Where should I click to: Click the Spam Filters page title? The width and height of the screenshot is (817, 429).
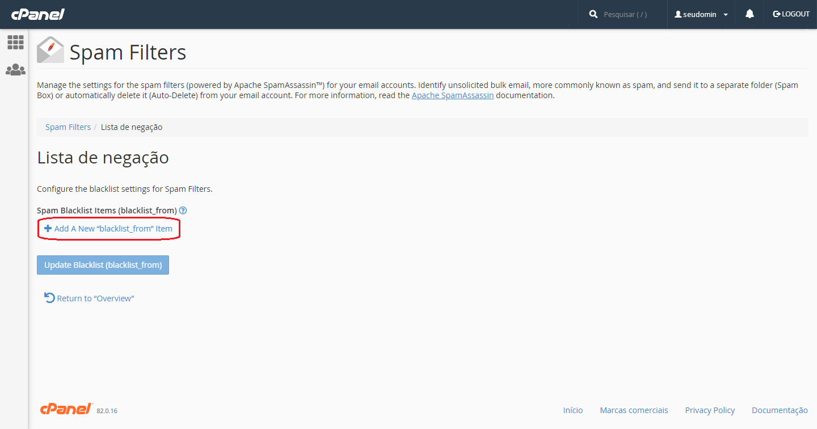pyautogui.click(x=128, y=52)
